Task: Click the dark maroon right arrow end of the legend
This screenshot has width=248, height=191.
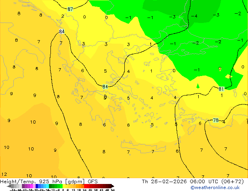Action: coord(113,186)
